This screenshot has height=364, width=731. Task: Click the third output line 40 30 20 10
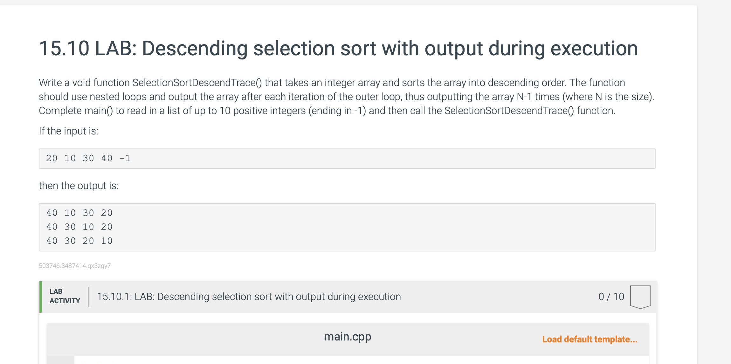tap(79, 241)
